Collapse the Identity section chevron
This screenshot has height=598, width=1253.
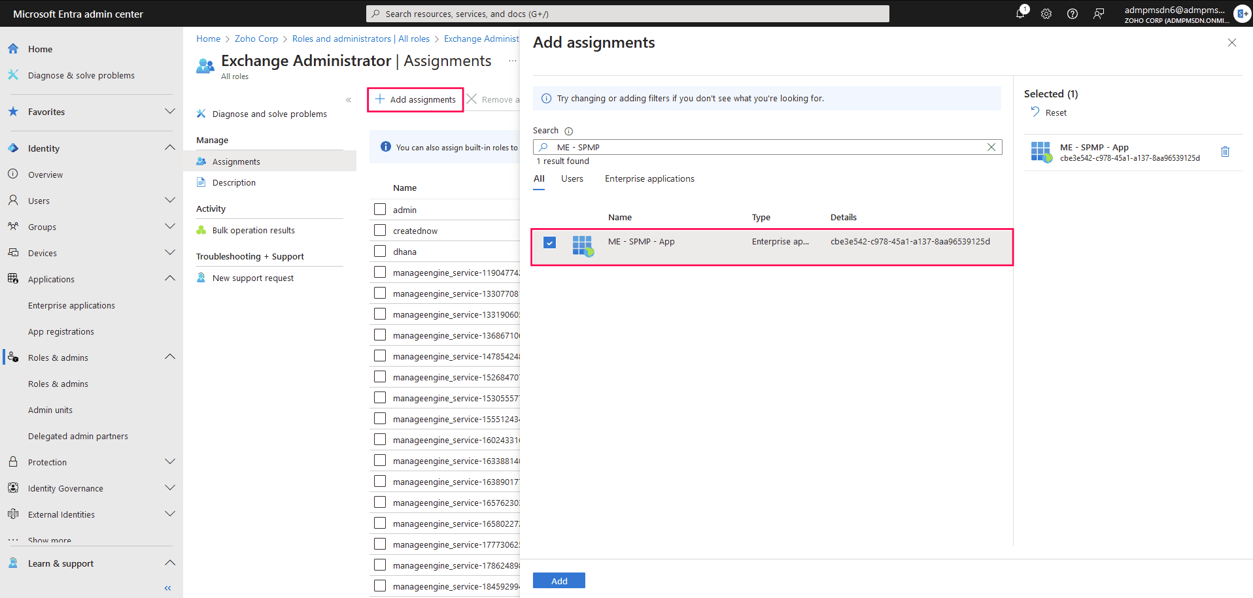pyautogui.click(x=170, y=148)
